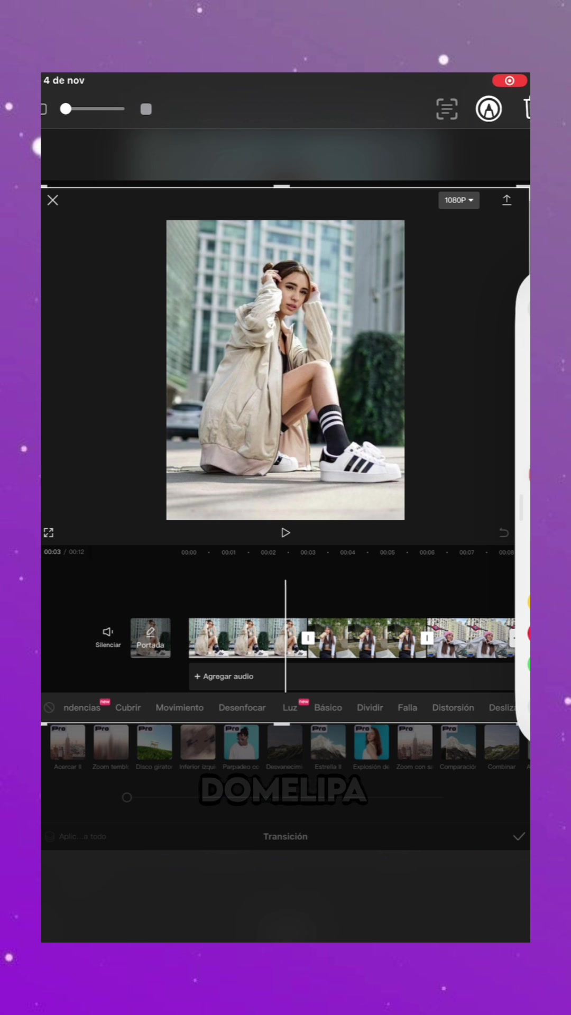Tap the export upload arrow icon
This screenshot has height=1015, width=571.
click(506, 200)
